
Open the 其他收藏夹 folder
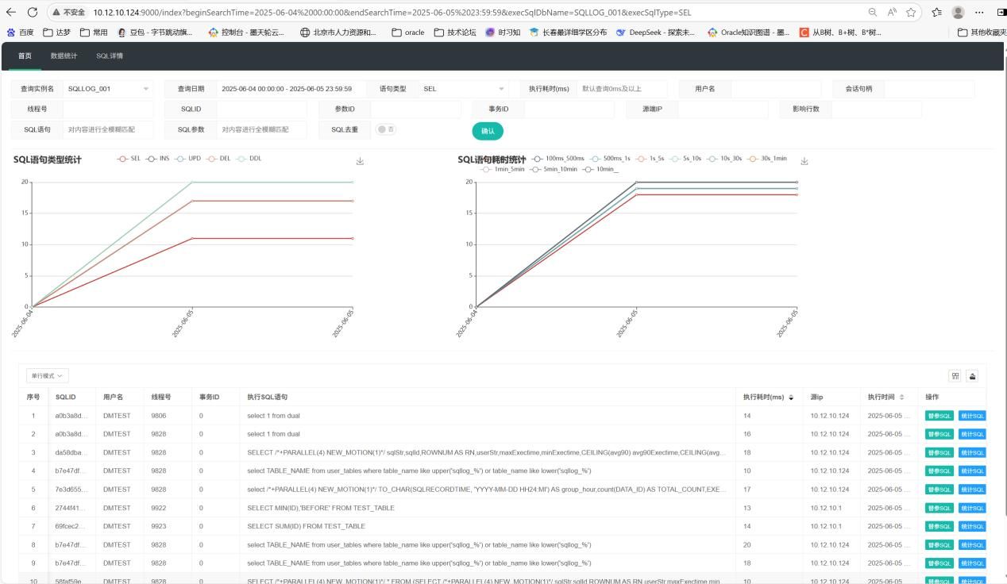[x=982, y=33]
